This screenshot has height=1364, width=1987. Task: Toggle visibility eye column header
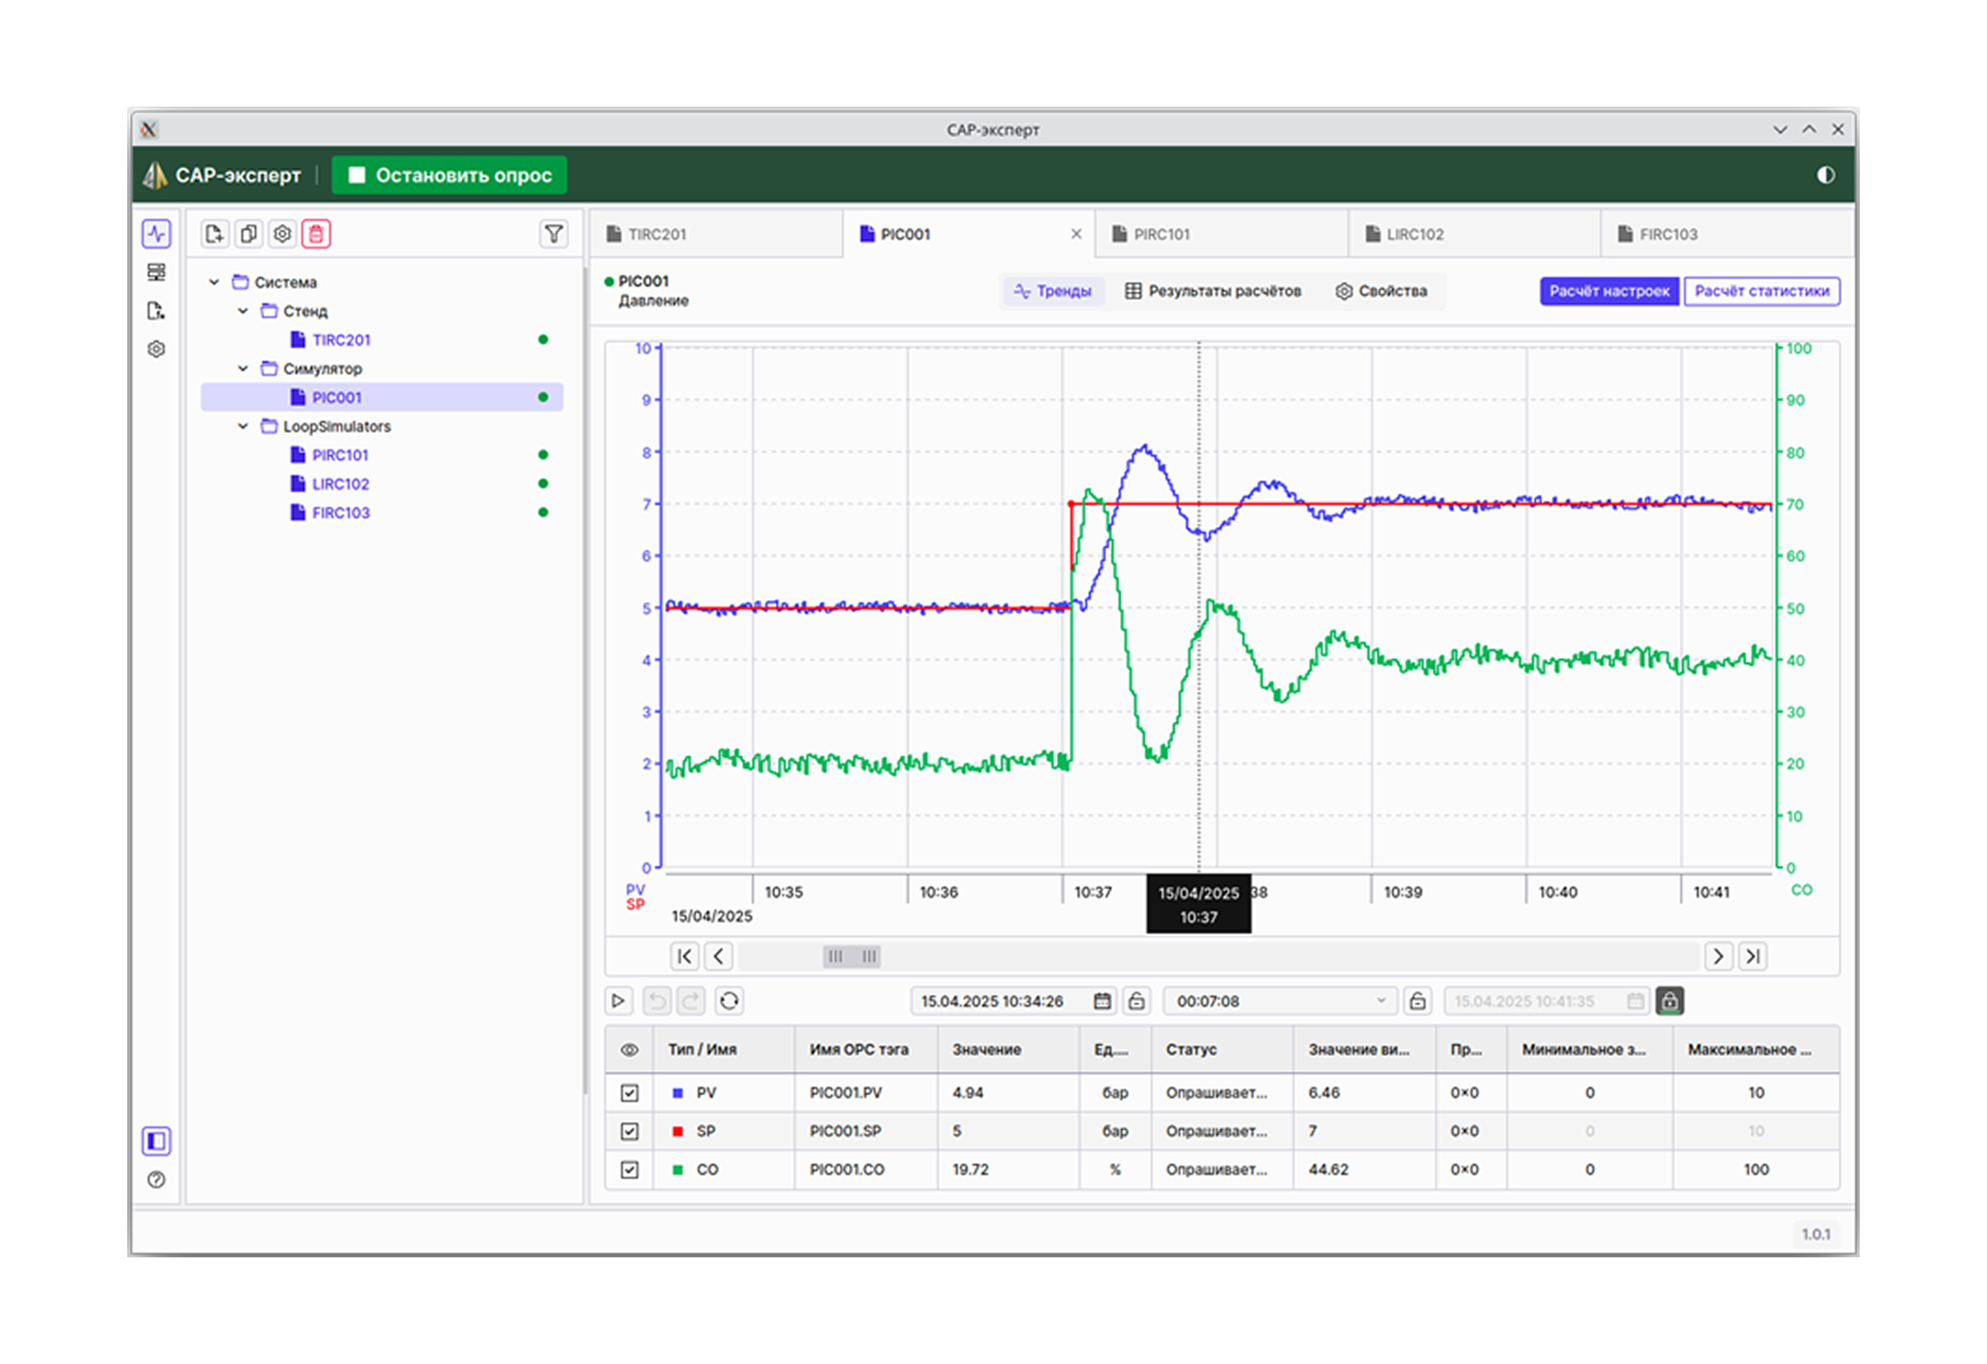(x=629, y=1049)
